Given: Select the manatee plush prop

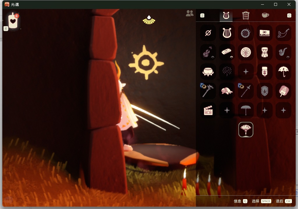Looking at the screenshot, I should coord(227,91).
